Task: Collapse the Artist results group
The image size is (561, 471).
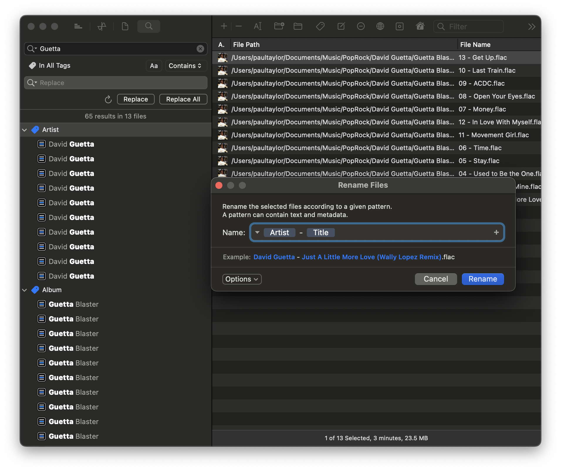Action: [x=25, y=130]
